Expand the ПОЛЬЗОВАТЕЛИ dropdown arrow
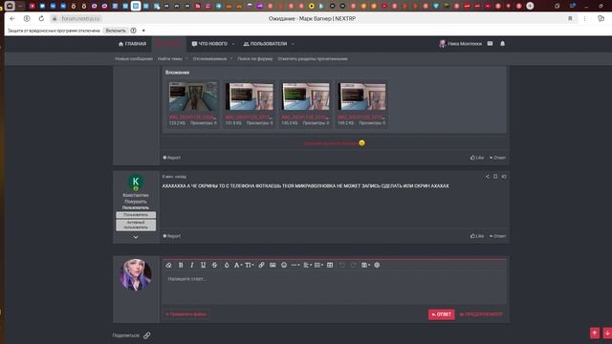 [294, 44]
